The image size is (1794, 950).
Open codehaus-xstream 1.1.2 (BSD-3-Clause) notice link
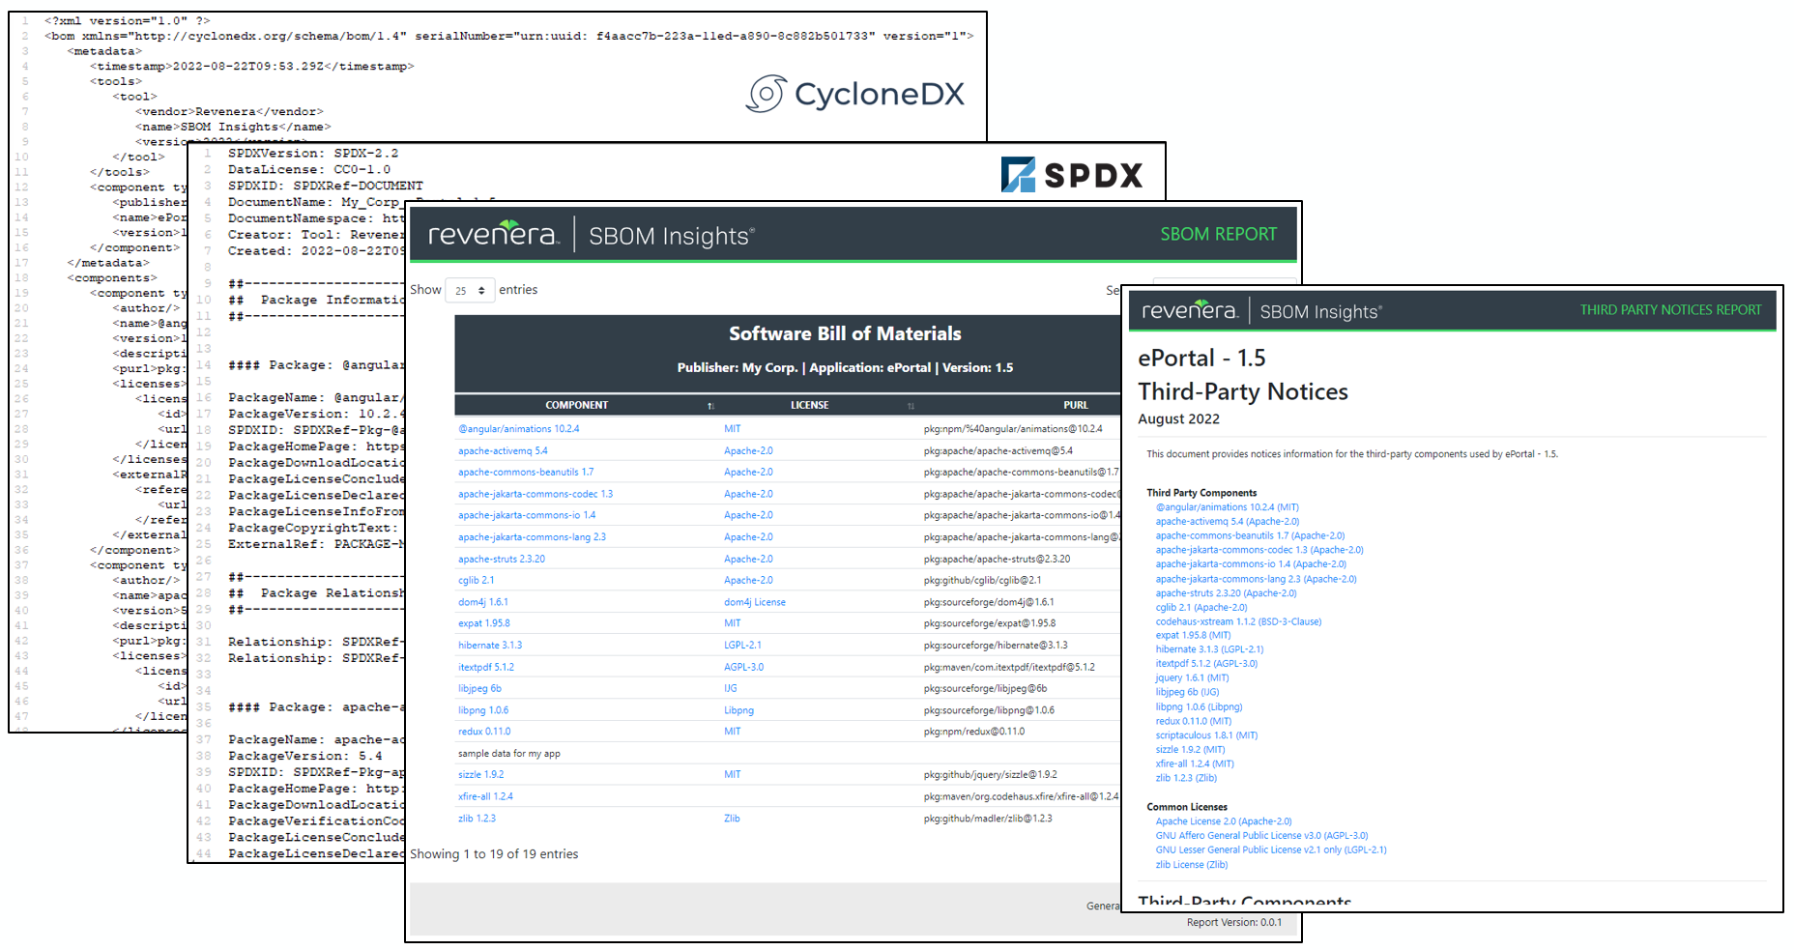tap(1237, 621)
